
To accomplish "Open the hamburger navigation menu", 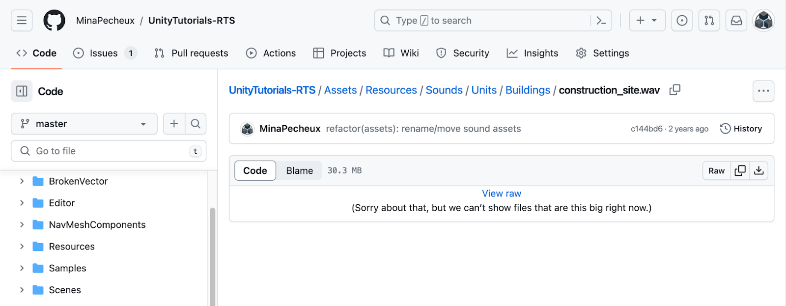I will pos(22,21).
